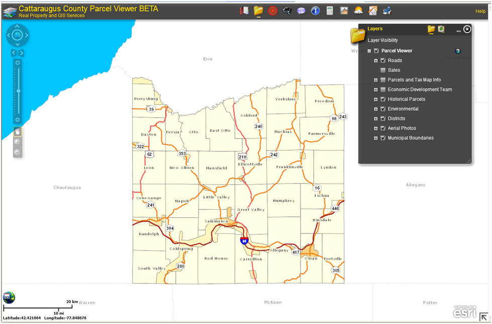Screen dimensions: 492x324
Task: Click the corner arrow icon at bottom right
Action: pos(483,317)
